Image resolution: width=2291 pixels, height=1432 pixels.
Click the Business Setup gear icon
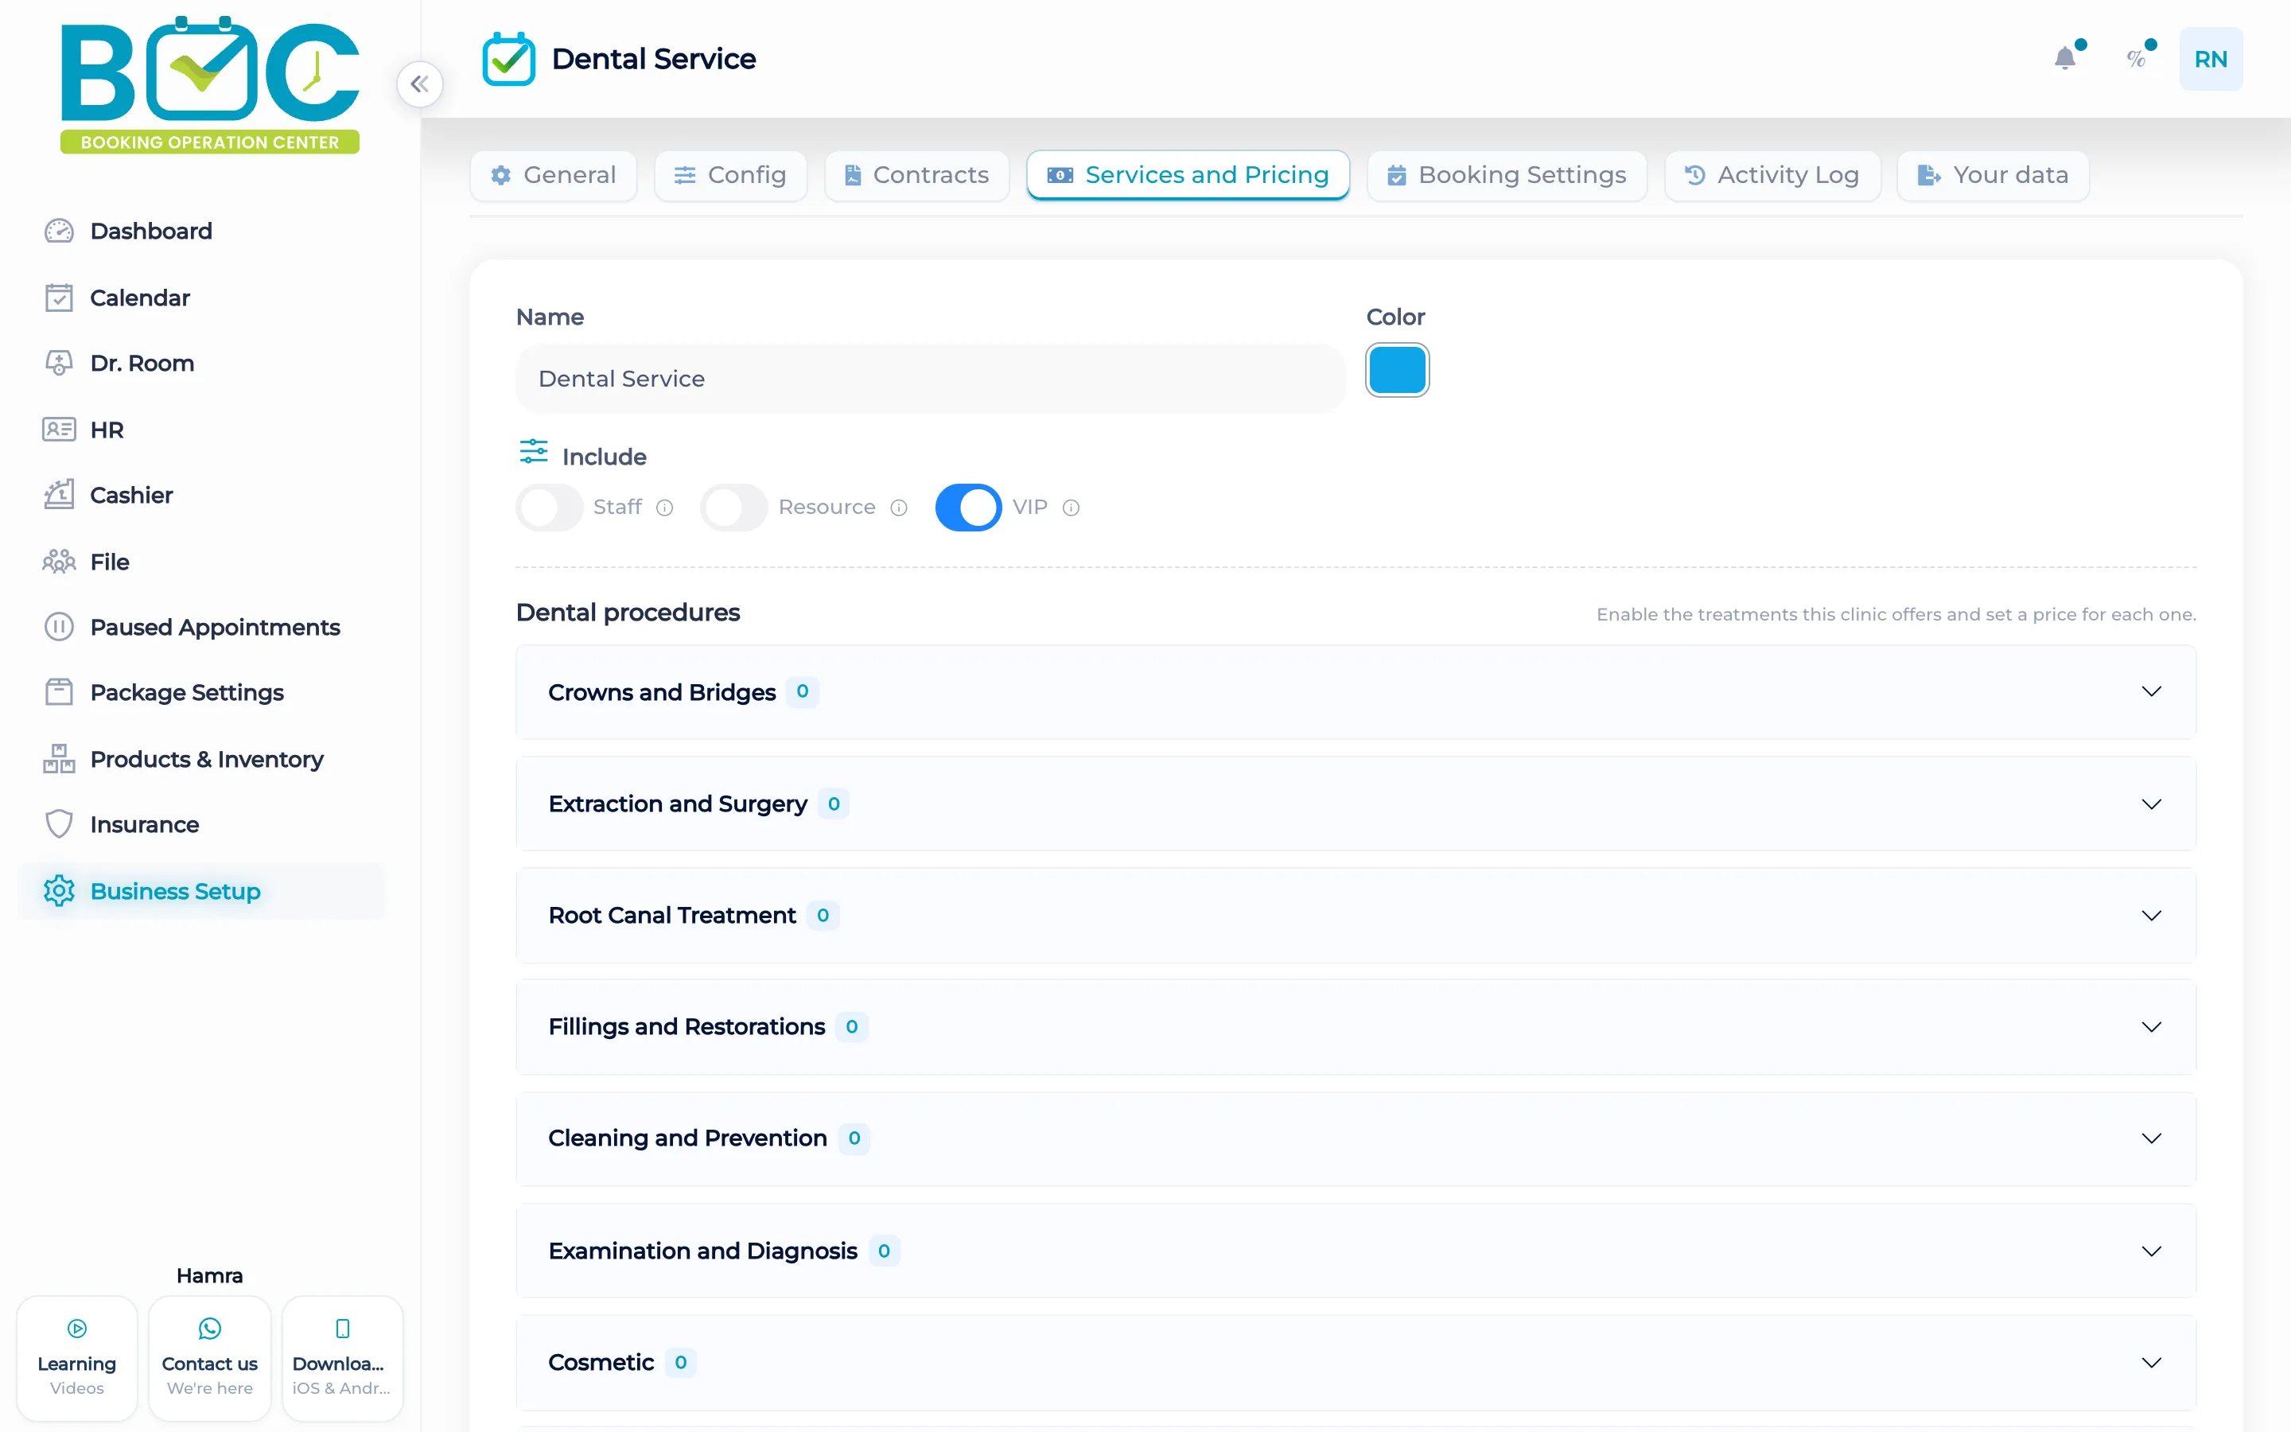point(59,891)
